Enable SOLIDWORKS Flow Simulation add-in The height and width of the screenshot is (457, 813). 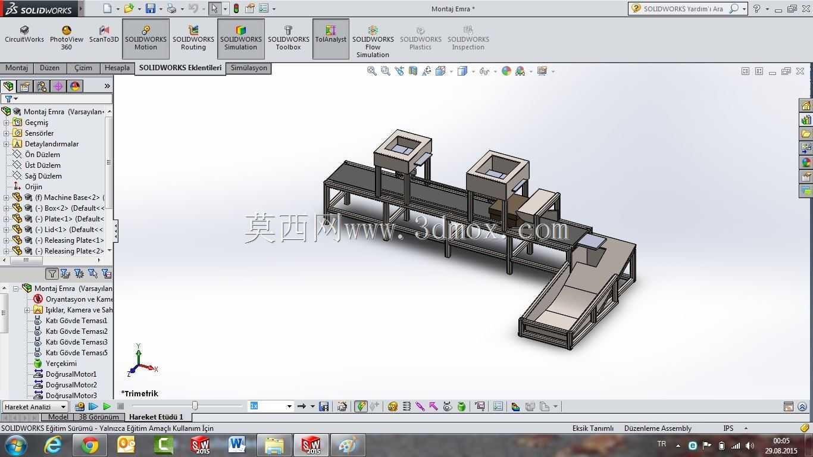click(x=373, y=42)
